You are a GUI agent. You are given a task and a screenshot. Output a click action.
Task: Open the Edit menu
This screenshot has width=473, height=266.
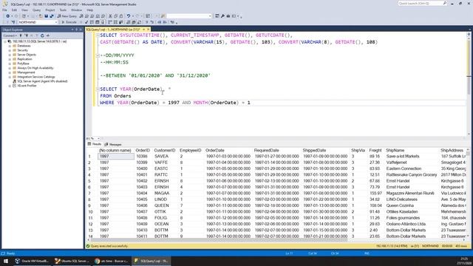[14, 10]
